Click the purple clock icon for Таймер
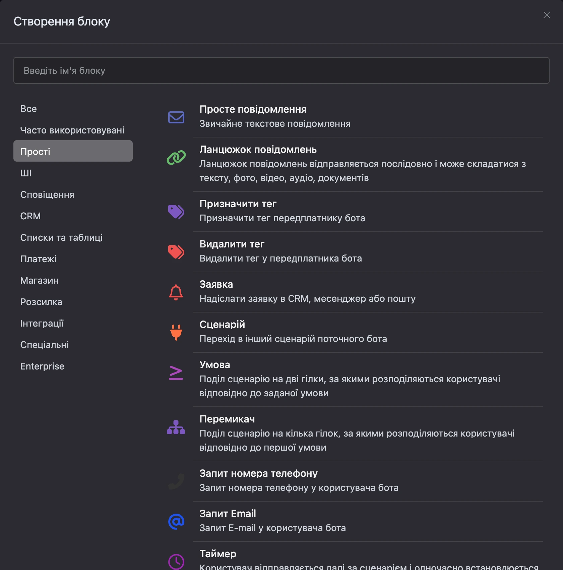The height and width of the screenshot is (570, 563). tap(176, 562)
